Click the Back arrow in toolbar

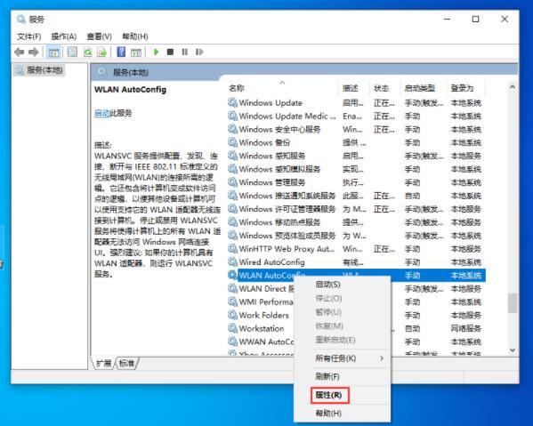coord(20,52)
